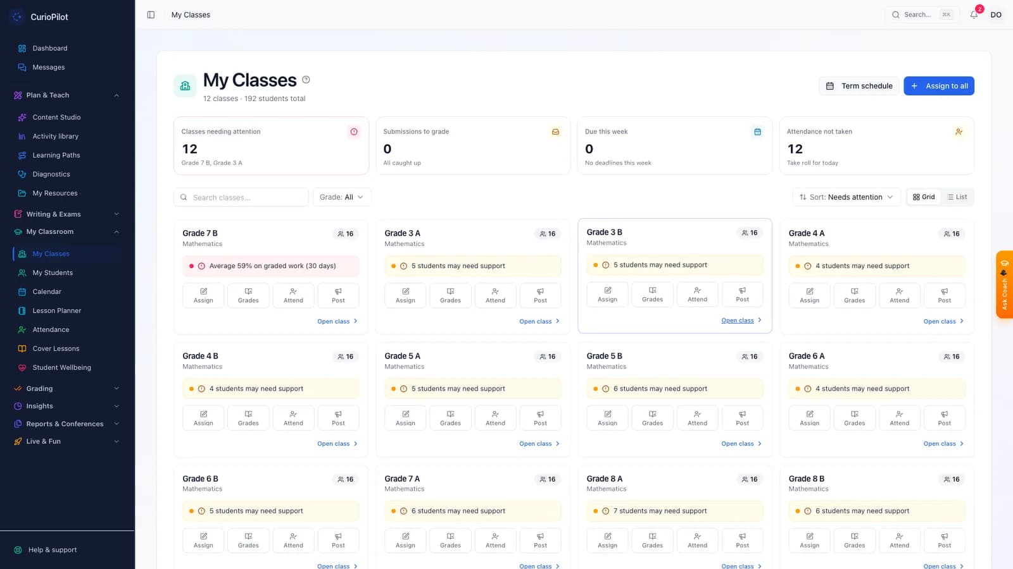The image size is (1013, 569).
Task: Open the Sort: Needs attention dropdown
Action: 846,197
